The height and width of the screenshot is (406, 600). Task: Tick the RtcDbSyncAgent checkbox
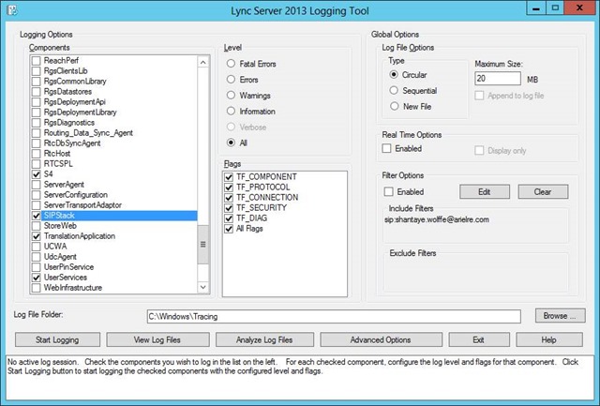(37, 143)
